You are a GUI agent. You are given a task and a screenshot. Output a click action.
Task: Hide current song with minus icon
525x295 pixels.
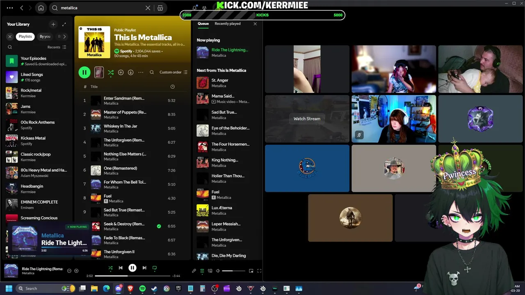point(69,271)
